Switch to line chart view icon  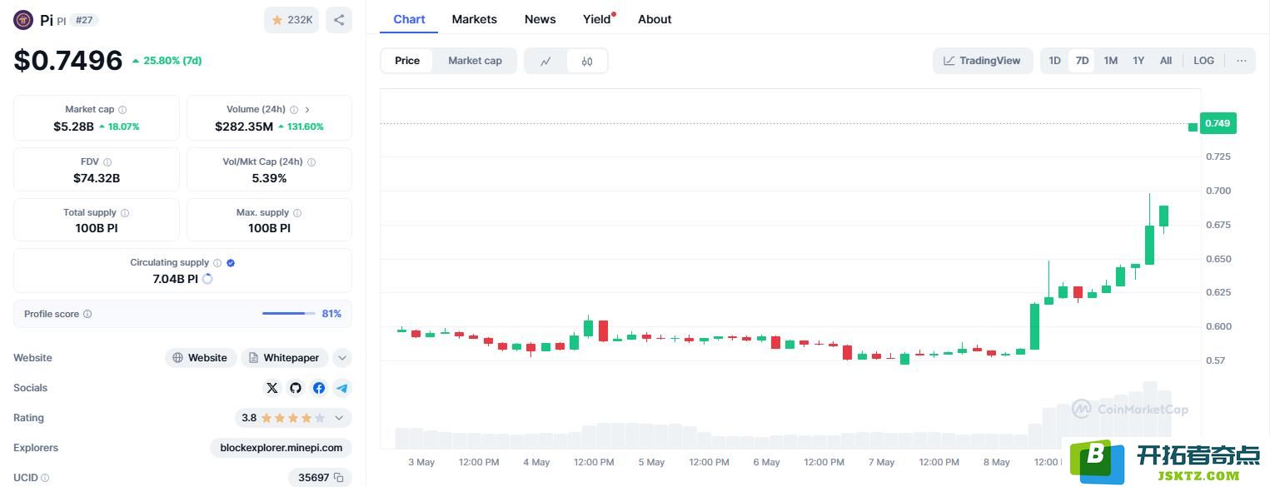(x=545, y=61)
